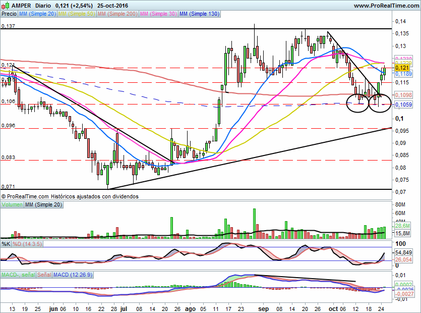The image size is (421, 313).
Task: Click the blue 0,1189 moving average tag
Action: pyautogui.click(x=403, y=74)
